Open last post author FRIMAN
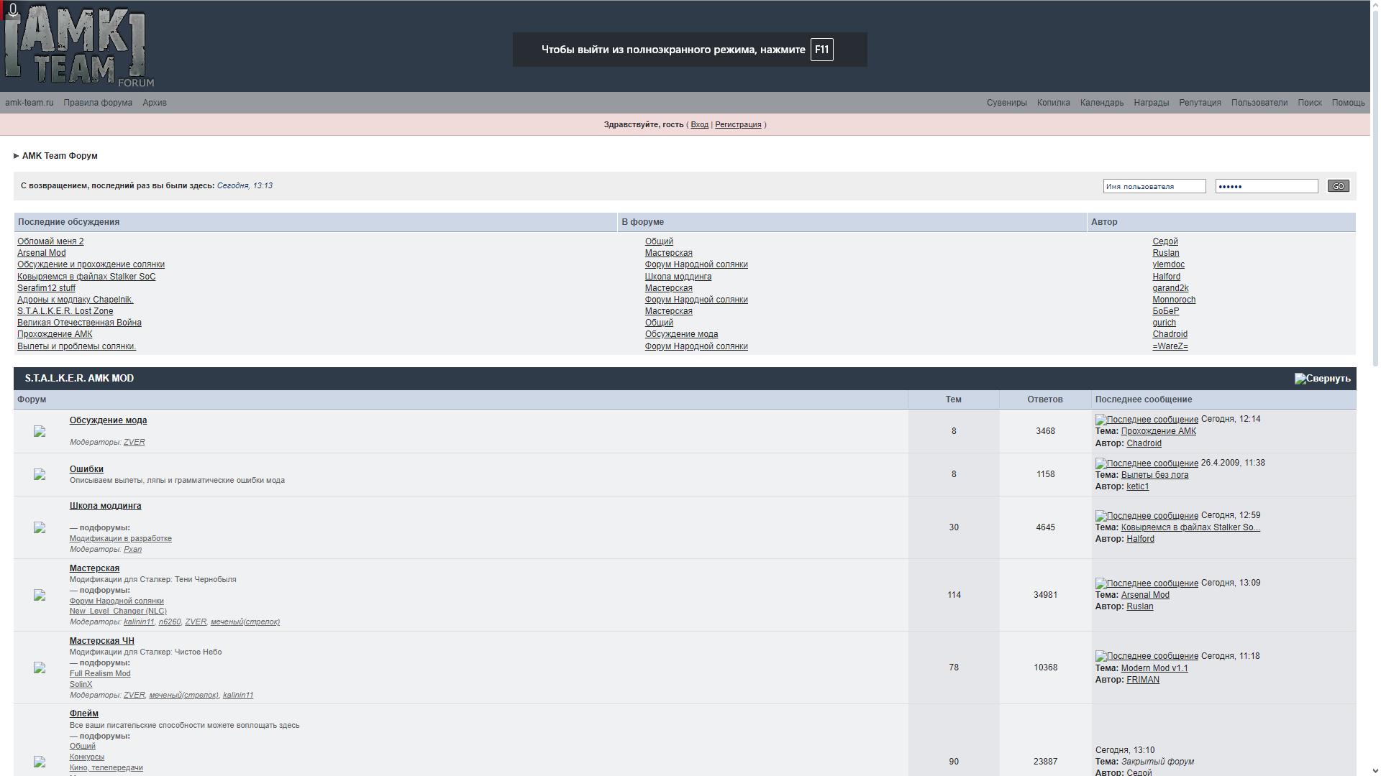1381x776 pixels. pos(1143,680)
